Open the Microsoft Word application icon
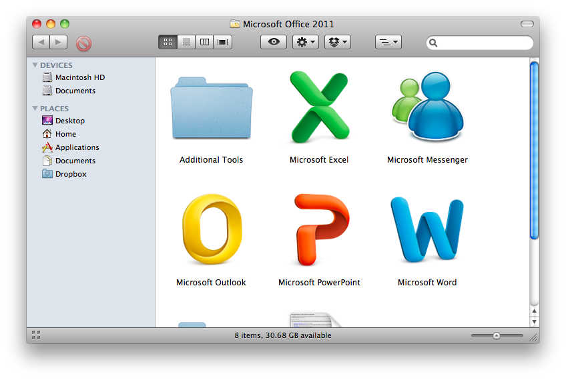Viewport: 566px width, 380px height. point(427,230)
